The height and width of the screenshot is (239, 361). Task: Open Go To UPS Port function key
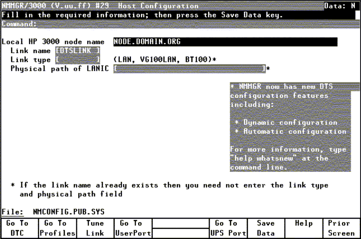[228, 228]
